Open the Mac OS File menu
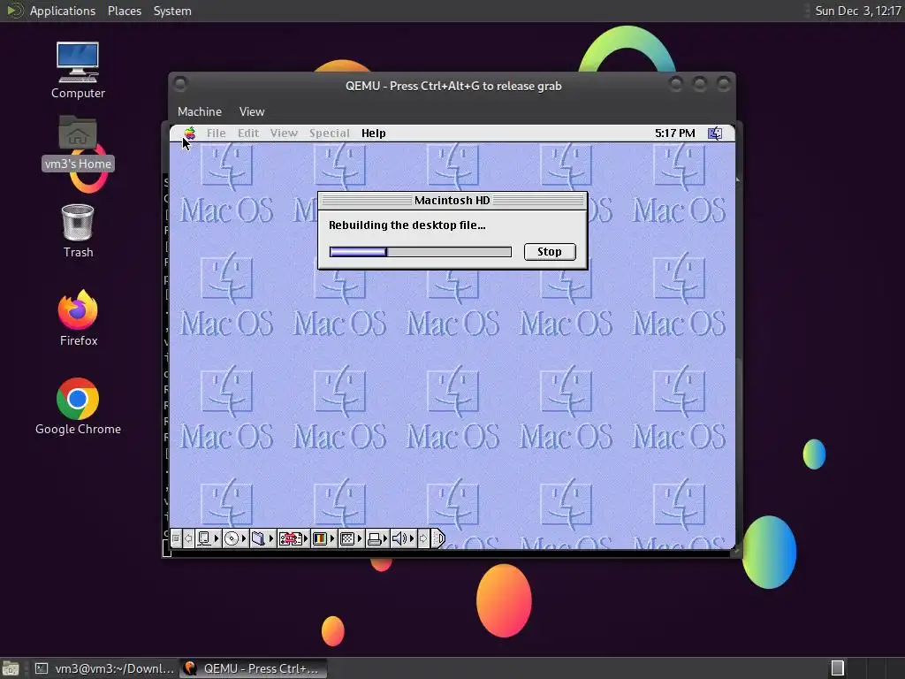Image resolution: width=905 pixels, height=679 pixels. pos(216,134)
